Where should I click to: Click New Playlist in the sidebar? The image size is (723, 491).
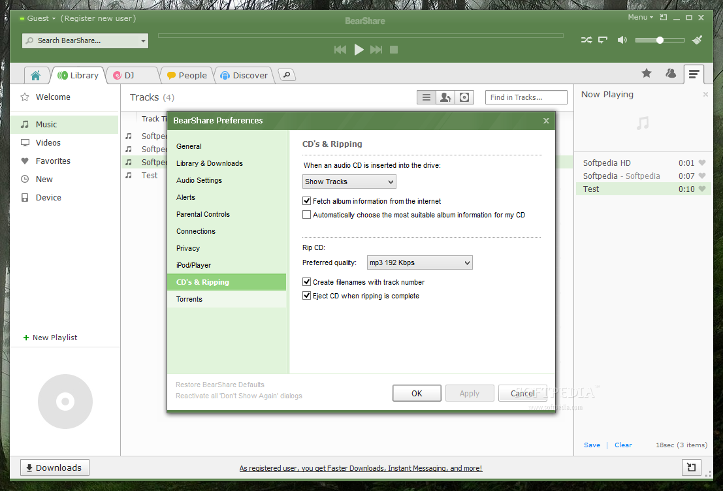pos(50,338)
